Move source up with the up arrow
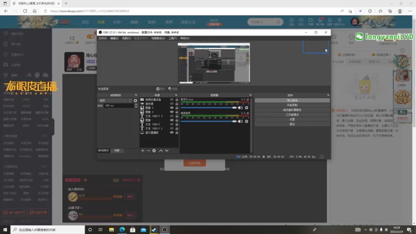This screenshot has height=234, width=416. pyautogui.click(x=161, y=151)
